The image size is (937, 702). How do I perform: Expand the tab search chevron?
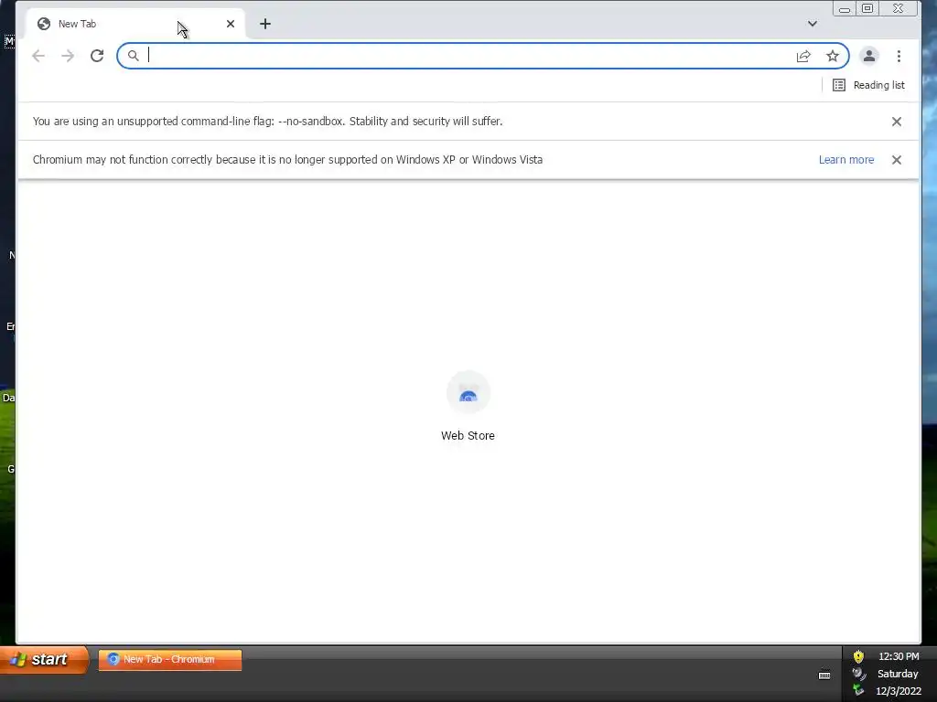coord(813,24)
